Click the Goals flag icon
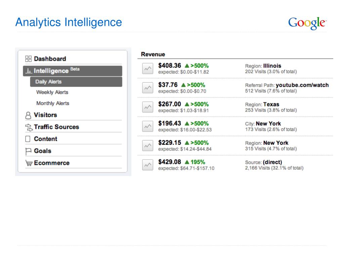Screen dimensions: 344x258 coord(28,151)
